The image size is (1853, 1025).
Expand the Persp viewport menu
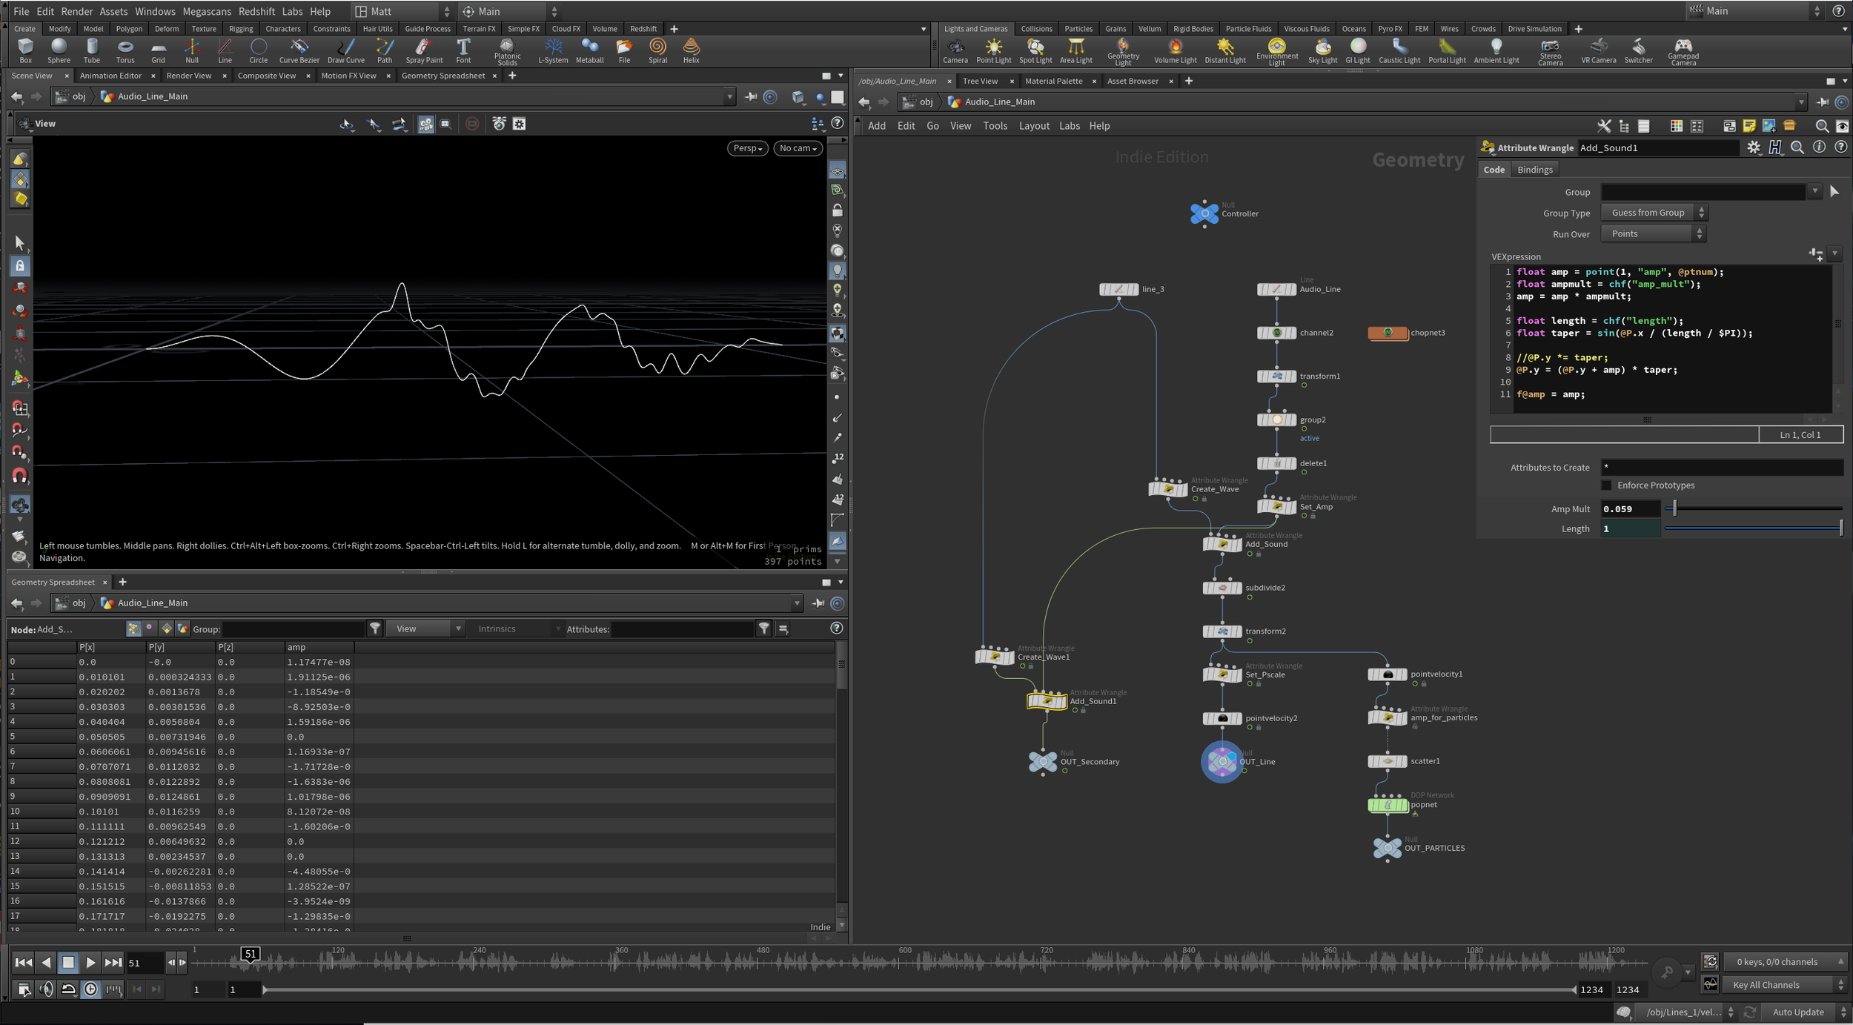pos(747,148)
